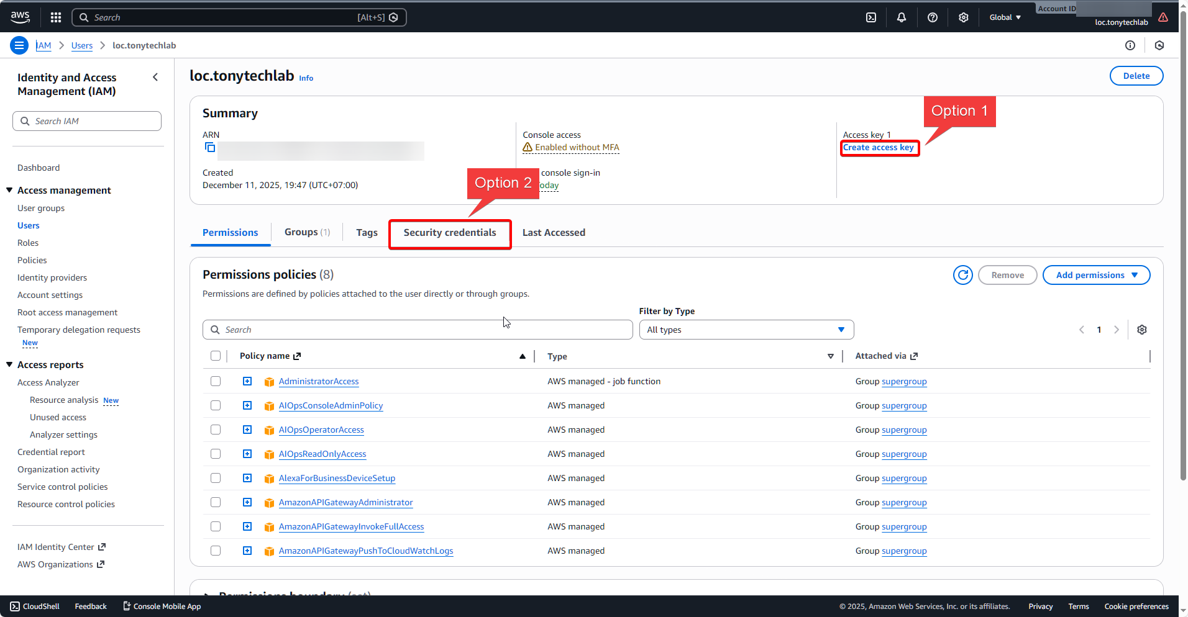Click the help question mark icon
This screenshot has width=1188, height=617.
click(x=933, y=17)
